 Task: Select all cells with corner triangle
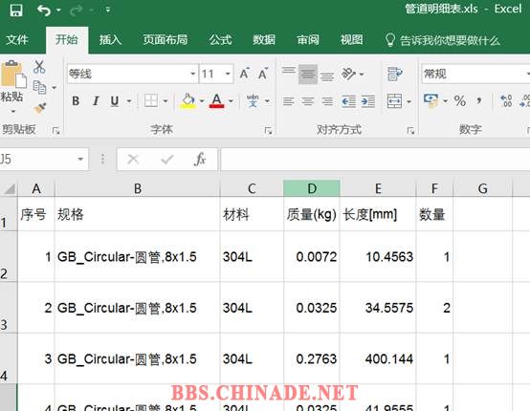point(10,189)
